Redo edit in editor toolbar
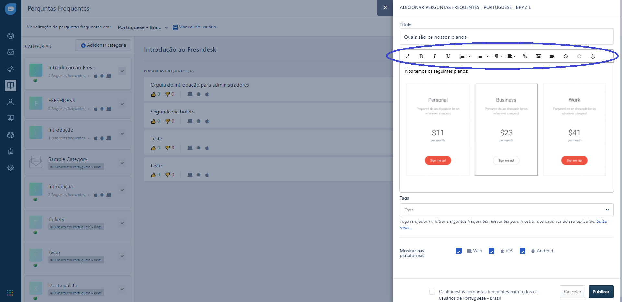The width and height of the screenshot is (622, 302). [x=579, y=56]
